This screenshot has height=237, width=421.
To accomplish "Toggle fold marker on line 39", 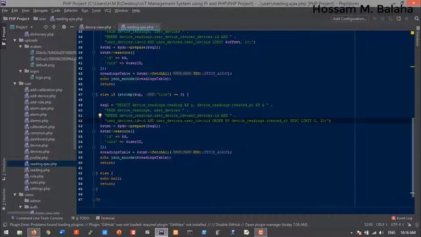I will click(x=93, y=53).
